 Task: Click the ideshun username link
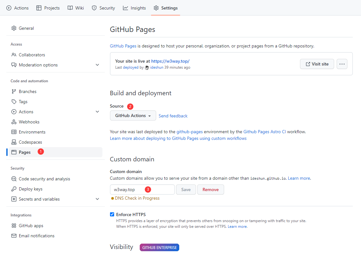[x=156, y=67]
